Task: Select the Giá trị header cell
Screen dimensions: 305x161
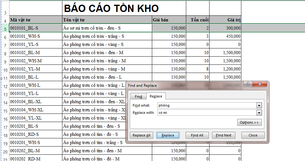Action: click(x=225, y=20)
